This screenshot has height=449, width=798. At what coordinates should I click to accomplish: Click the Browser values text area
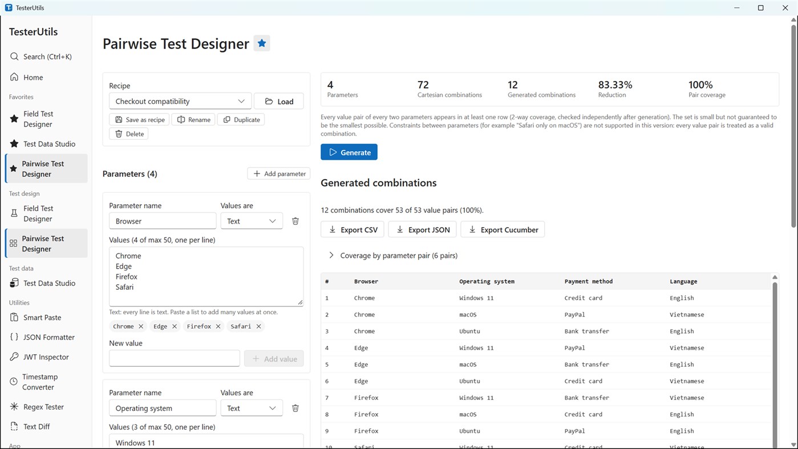[206, 276]
